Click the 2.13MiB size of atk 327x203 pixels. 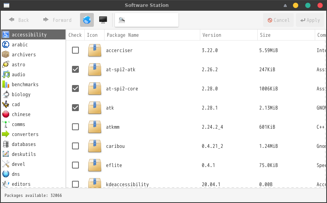268,108
